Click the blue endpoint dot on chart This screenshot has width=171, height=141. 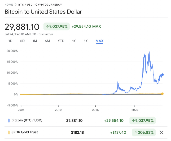point(162,75)
